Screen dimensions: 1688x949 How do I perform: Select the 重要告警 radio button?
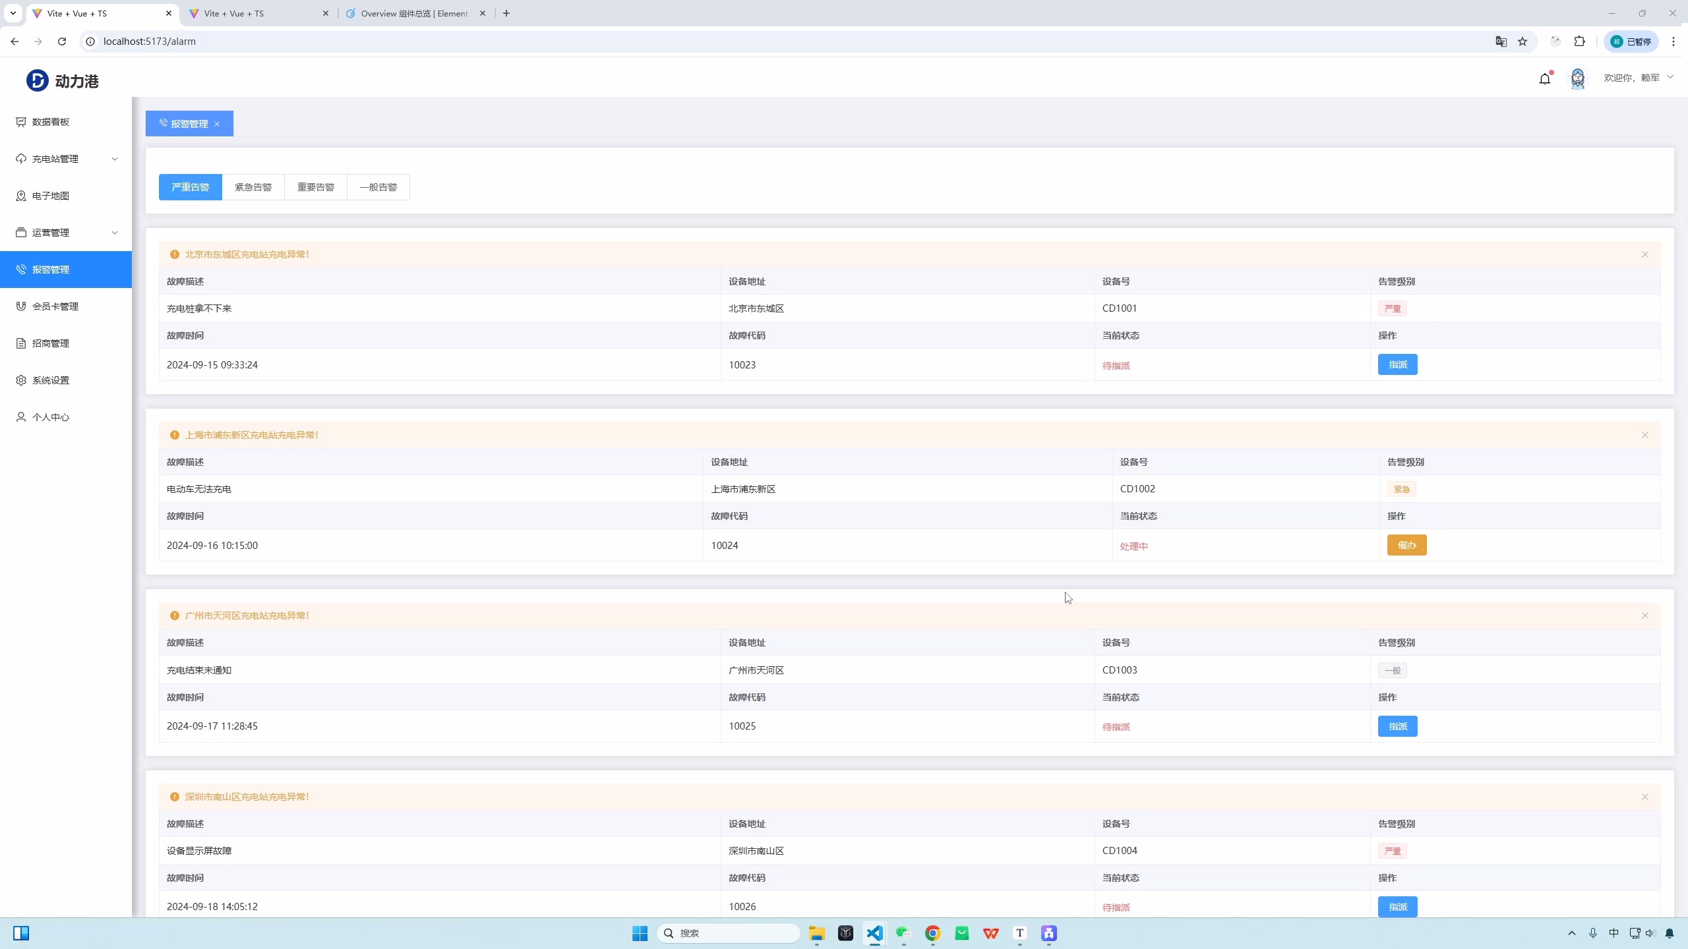click(x=316, y=187)
